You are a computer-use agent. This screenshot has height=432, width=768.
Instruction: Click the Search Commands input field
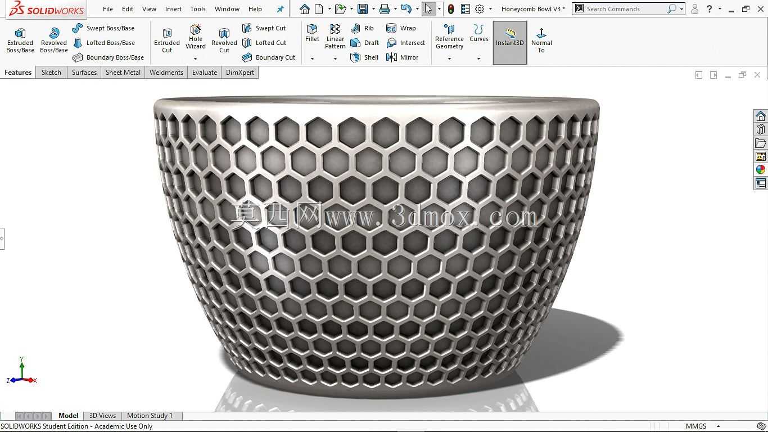625,9
